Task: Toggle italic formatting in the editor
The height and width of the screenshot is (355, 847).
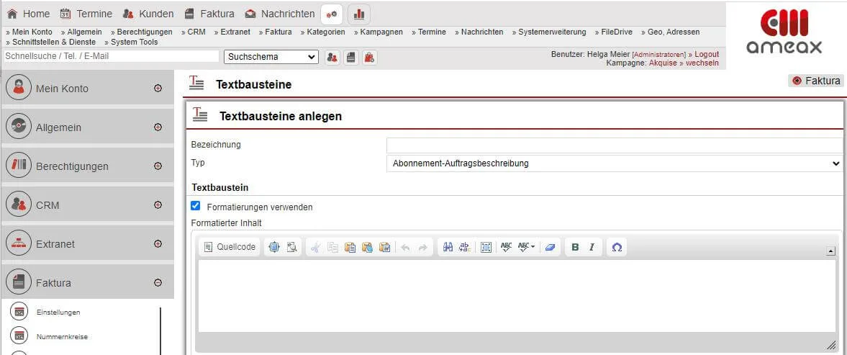Action: coord(592,247)
